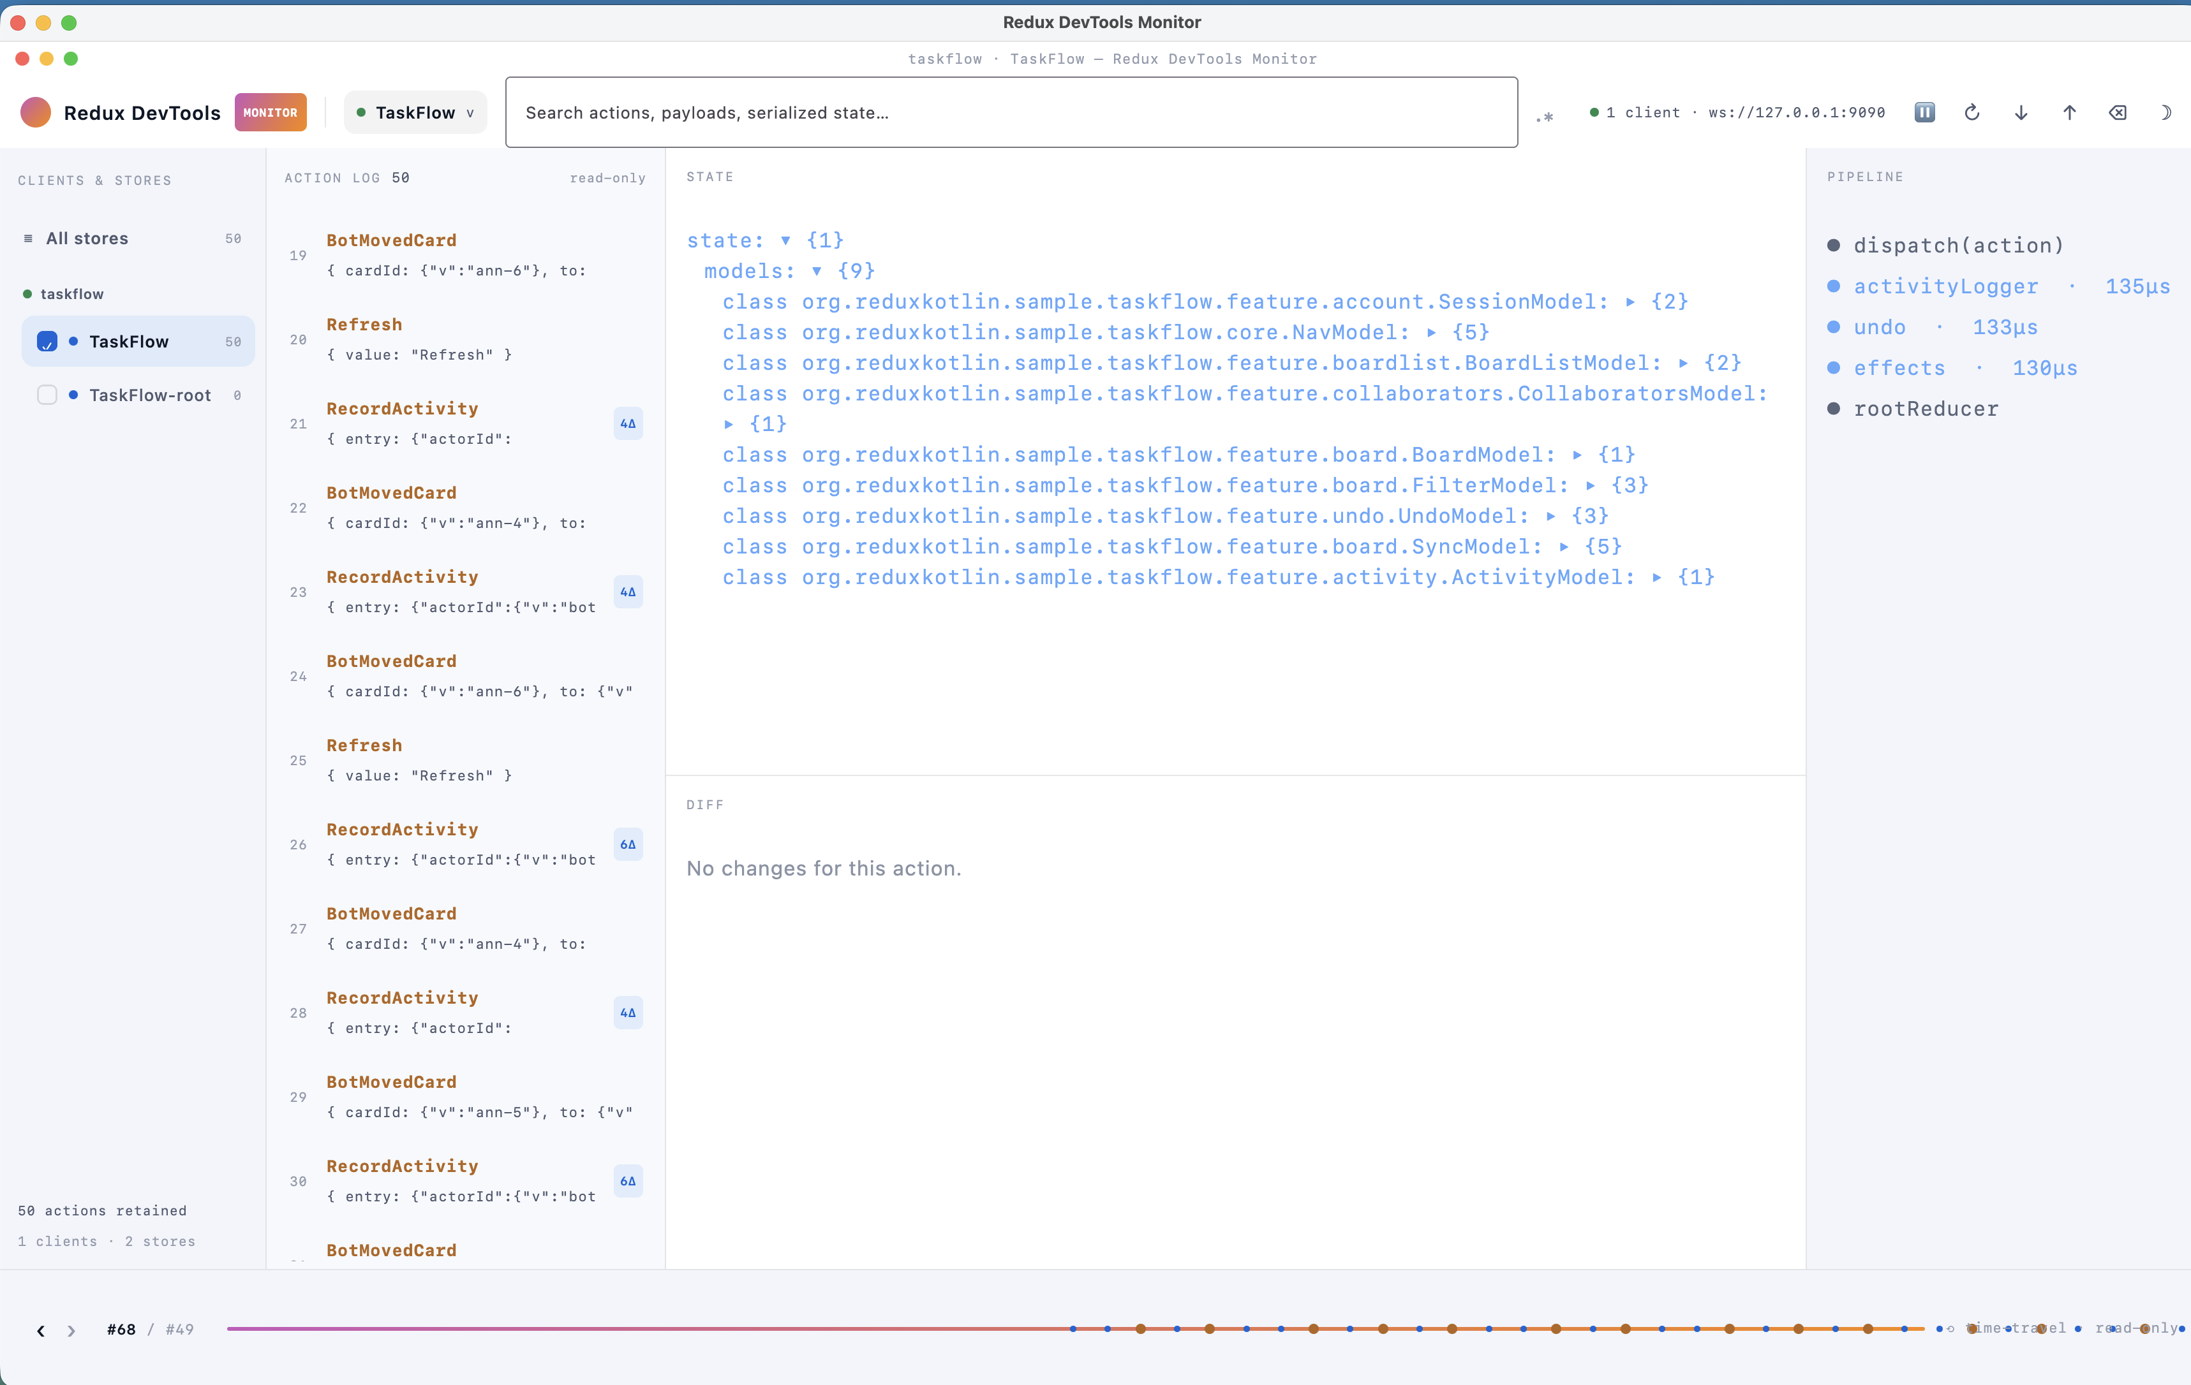2191x1385 pixels.
Task: Click the down-arrow import icon in toolbar
Action: (2021, 112)
